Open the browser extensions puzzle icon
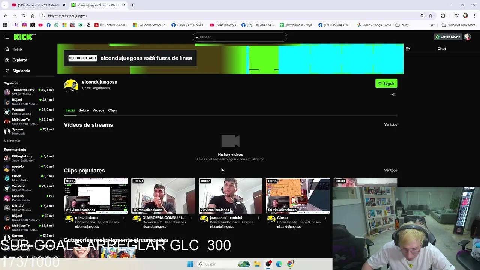Screen dimensions: 480x270 coord(443,16)
